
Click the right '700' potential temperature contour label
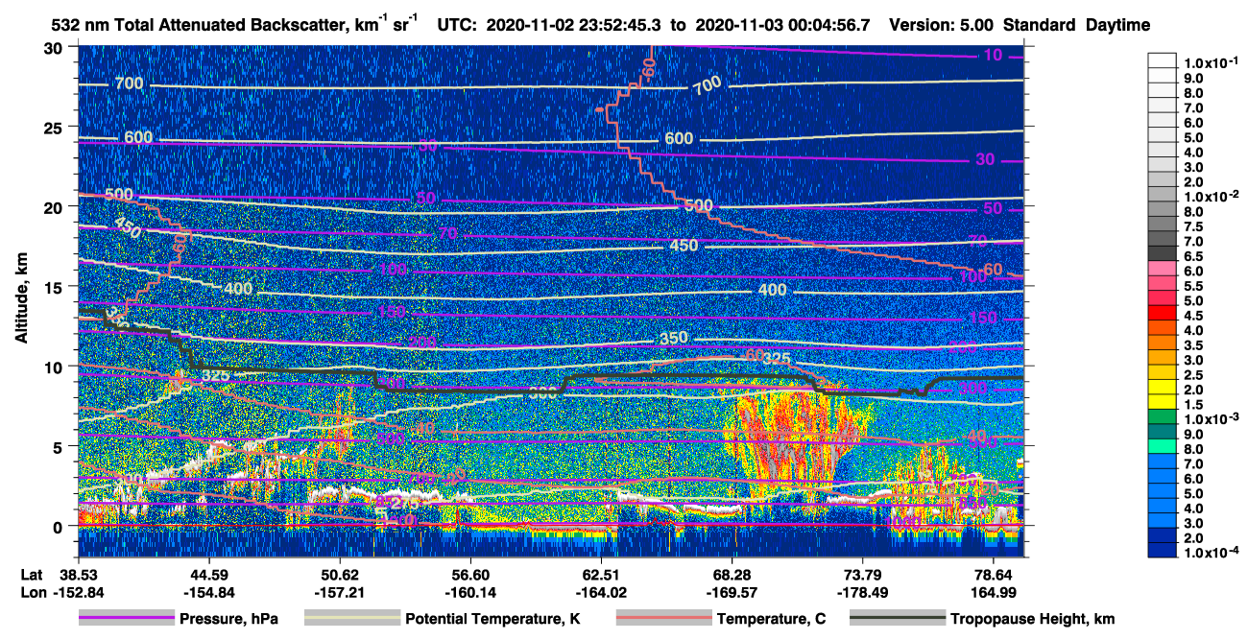pos(706,84)
